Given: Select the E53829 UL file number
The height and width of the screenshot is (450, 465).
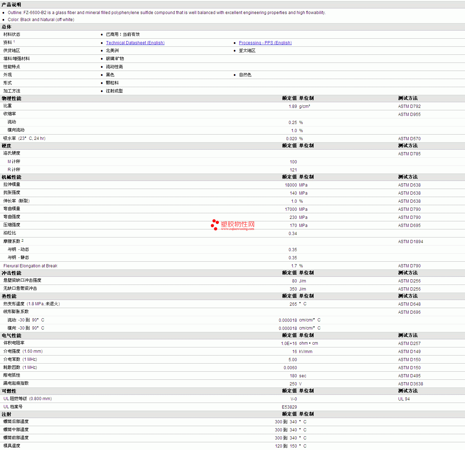Looking at the screenshot, I should 289,407.
